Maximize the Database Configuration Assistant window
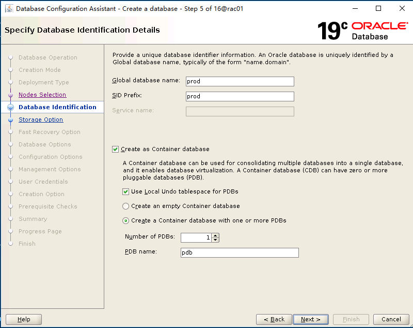 click(378, 8)
